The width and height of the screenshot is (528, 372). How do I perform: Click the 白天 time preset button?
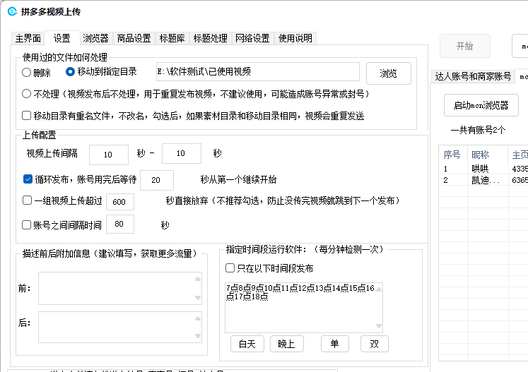pos(247,344)
